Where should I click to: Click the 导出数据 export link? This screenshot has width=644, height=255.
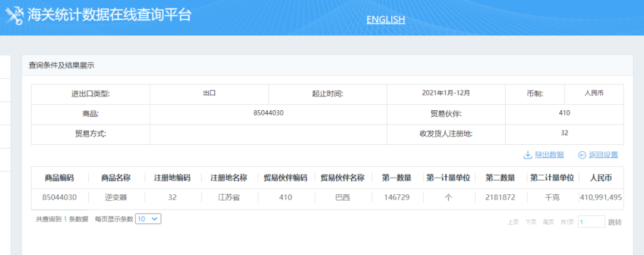point(549,155)
